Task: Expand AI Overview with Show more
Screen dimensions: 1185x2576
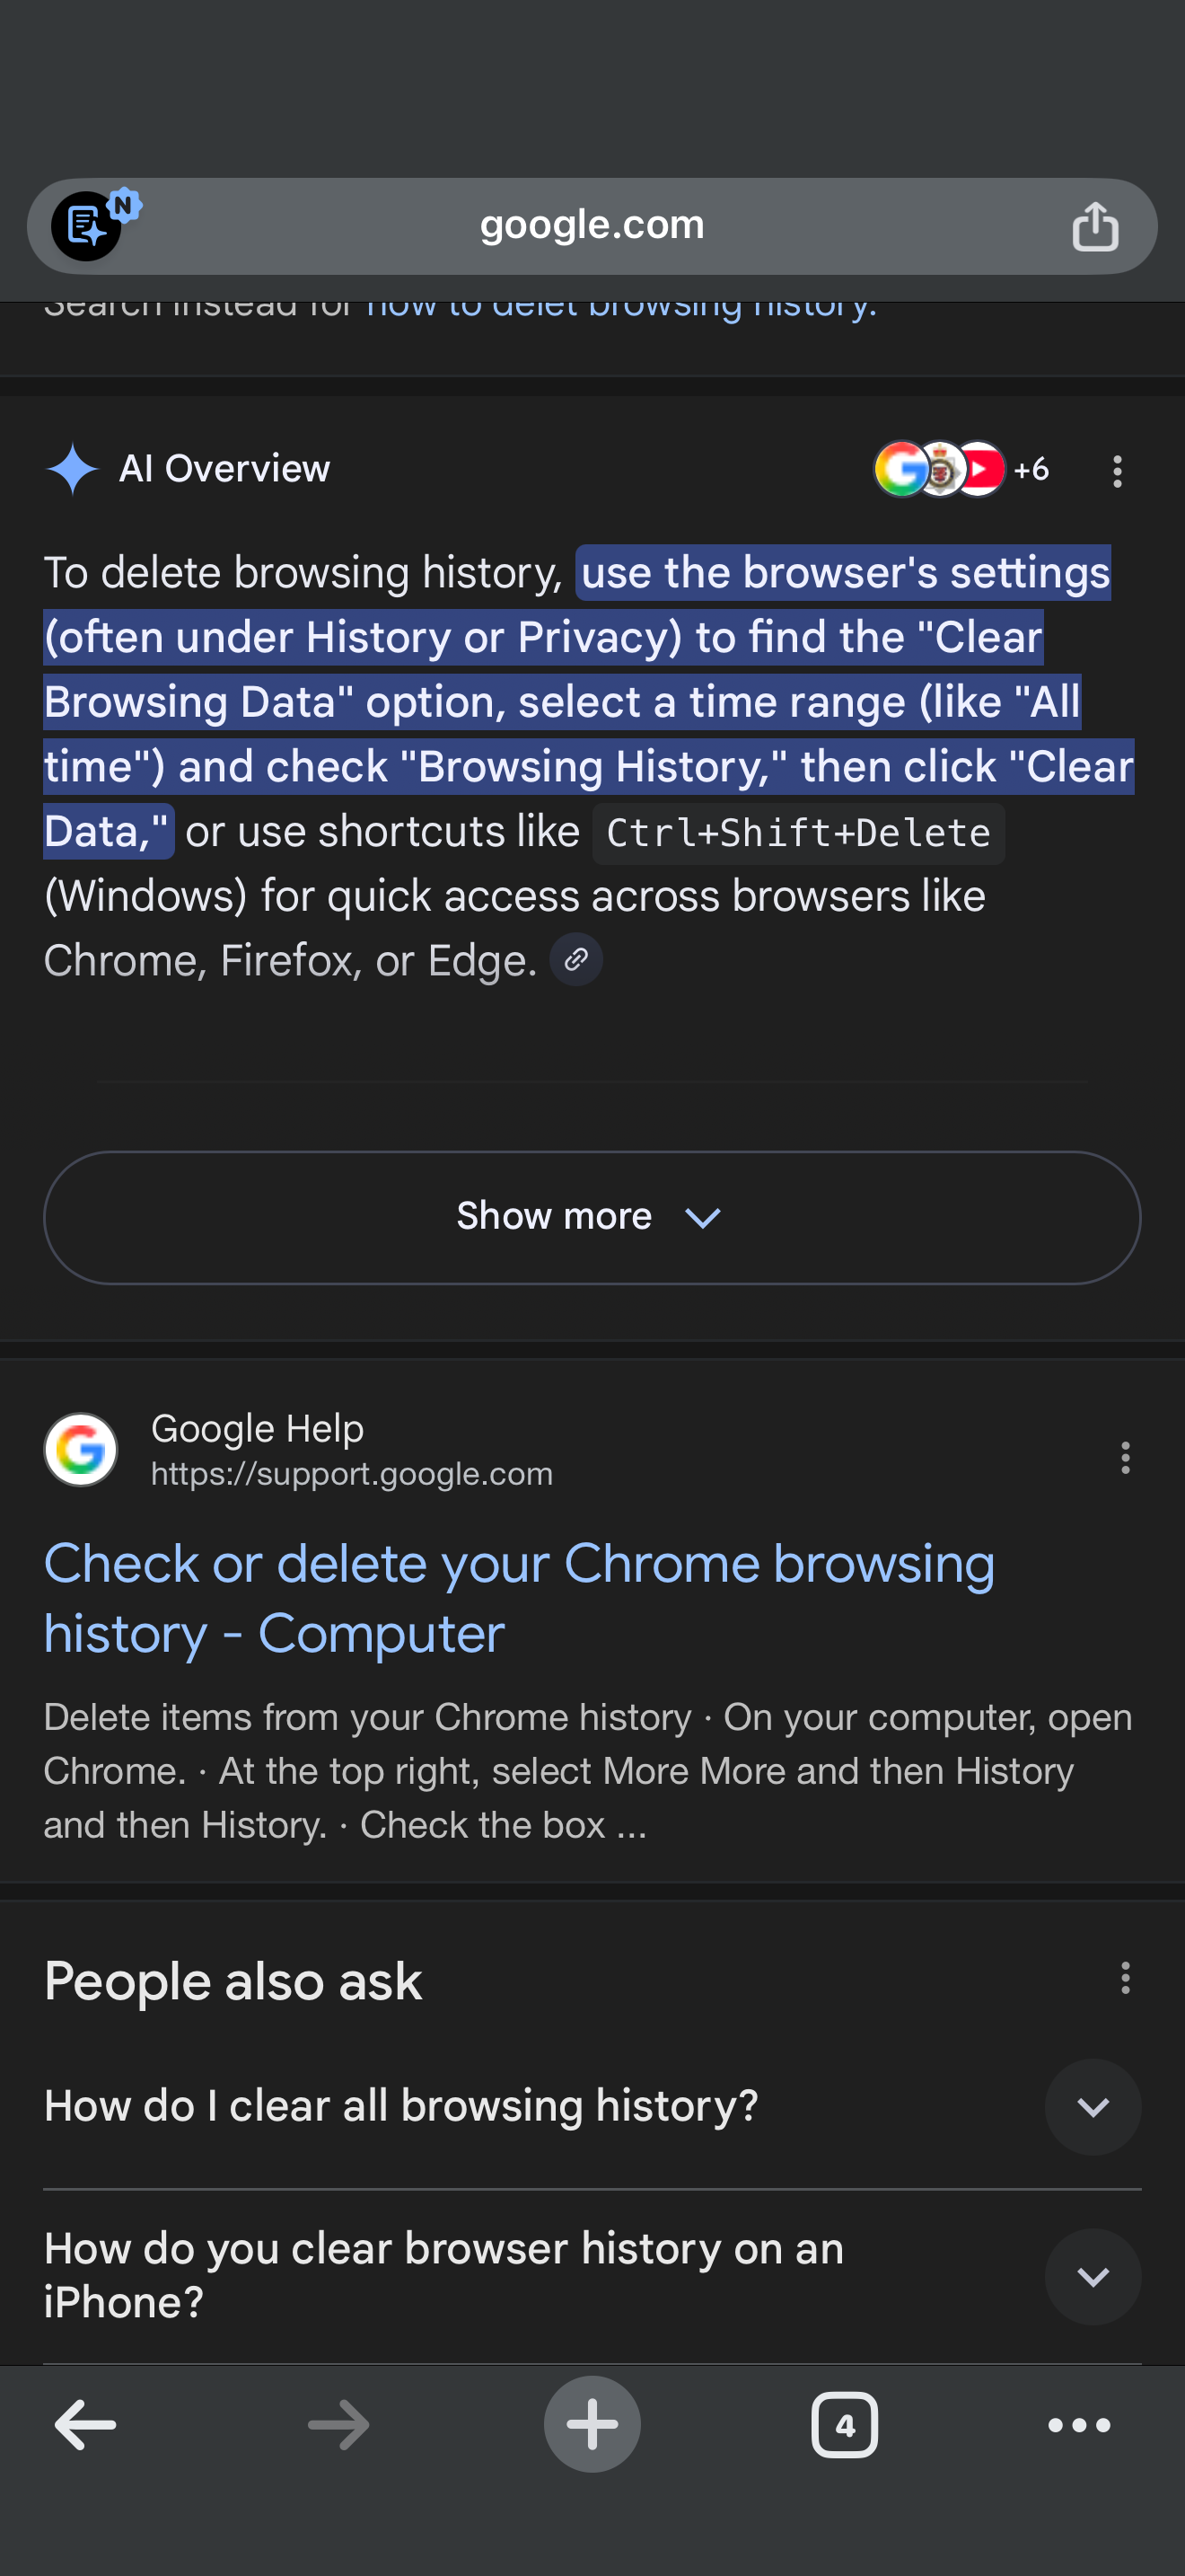Action: tap(592, 1217)
